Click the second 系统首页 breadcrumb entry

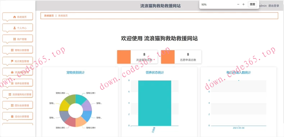[63, 16]
